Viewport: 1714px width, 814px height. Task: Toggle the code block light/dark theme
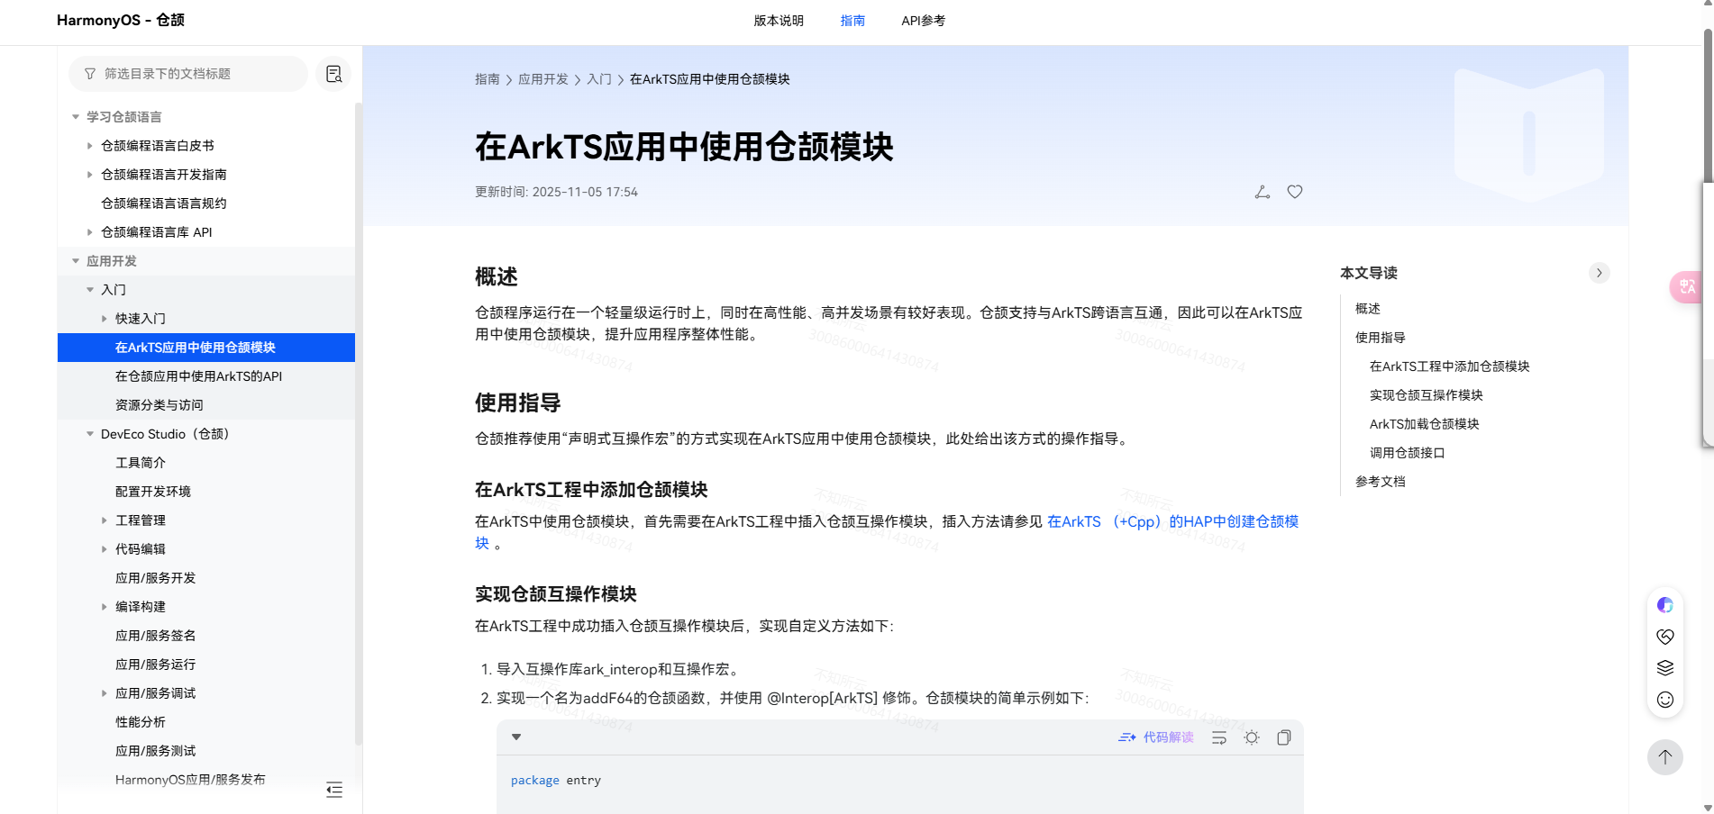pyautogui.click(x=1251, y=737)
